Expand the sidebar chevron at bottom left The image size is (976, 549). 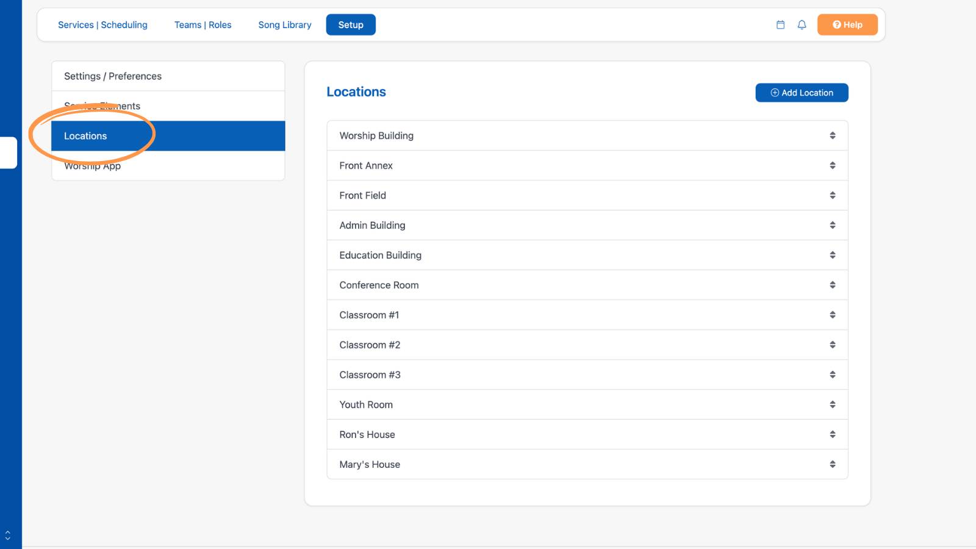(7, 535)
